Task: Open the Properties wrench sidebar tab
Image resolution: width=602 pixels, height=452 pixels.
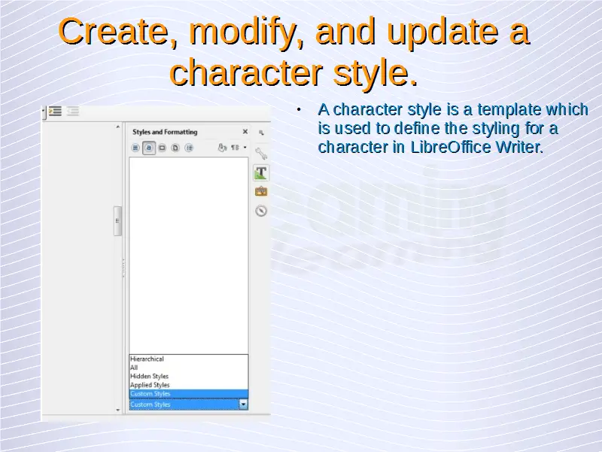Action: point(261,154)
